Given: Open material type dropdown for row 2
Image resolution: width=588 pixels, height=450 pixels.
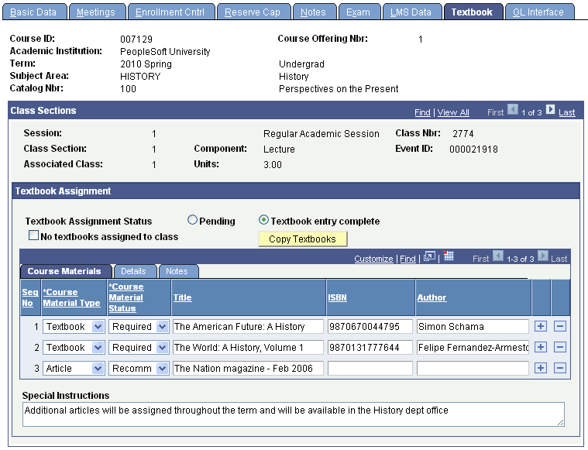Looking at the screenshot, I should point(98,348).
